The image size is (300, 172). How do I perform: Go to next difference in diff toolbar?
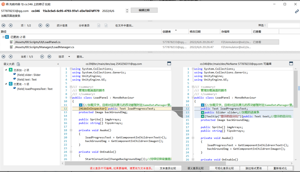[42, 57]
